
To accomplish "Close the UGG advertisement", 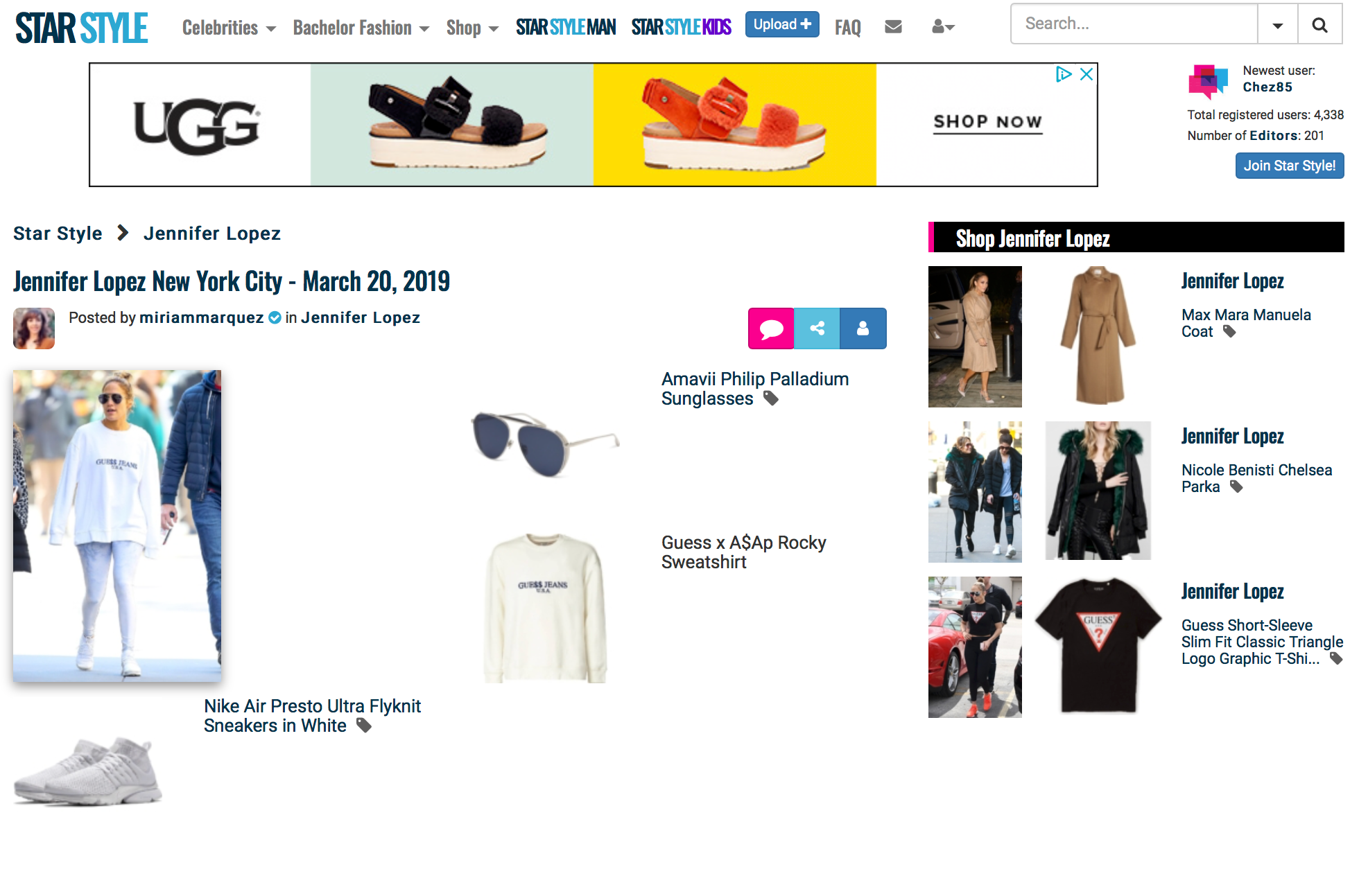I will coord(1087,74).
